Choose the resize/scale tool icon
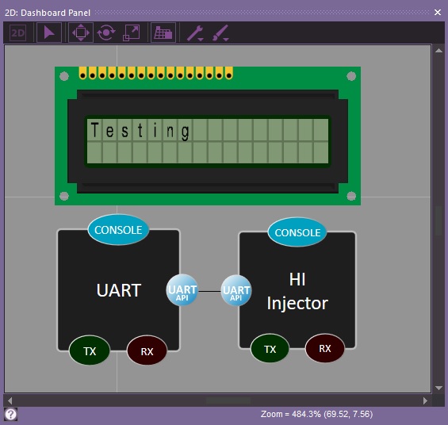Screen dimensions: 448x425 coord(131,33)
